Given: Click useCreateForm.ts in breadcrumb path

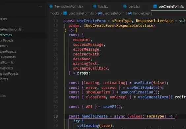Looking at the screenshot, I should [81, 13].
